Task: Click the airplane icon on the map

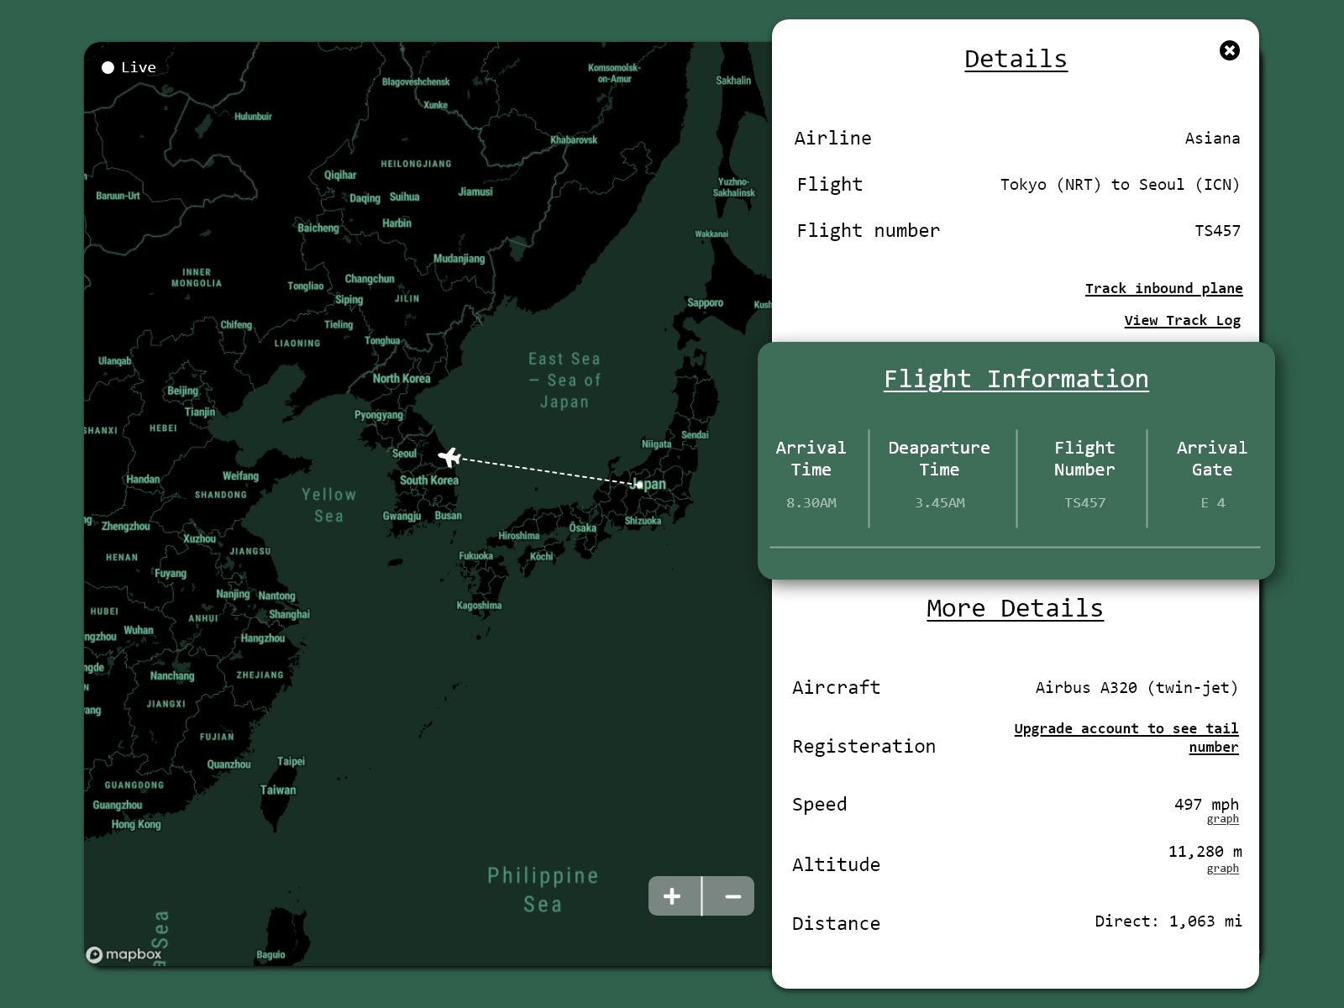Action: [x=449, y=457]
